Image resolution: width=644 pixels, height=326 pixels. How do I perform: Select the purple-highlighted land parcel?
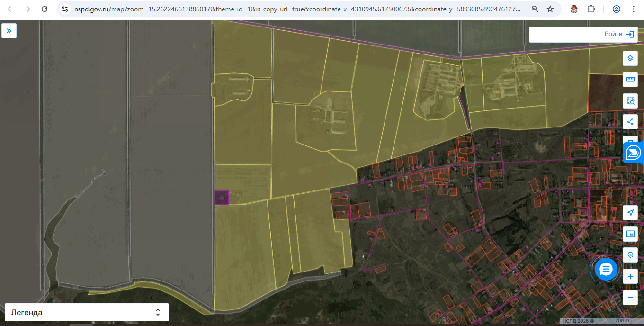pyautogui.click(x=221, y=197)
